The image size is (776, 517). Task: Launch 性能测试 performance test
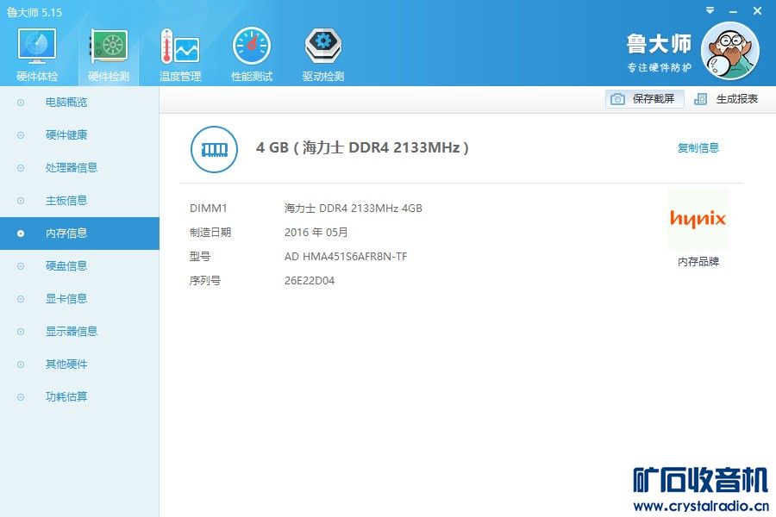coord(252,54)
